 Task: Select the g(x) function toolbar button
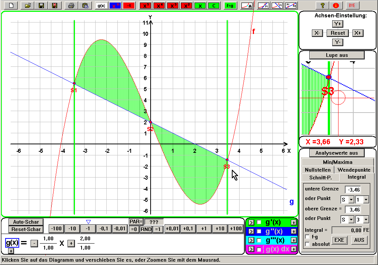click(x=101, y=6)
